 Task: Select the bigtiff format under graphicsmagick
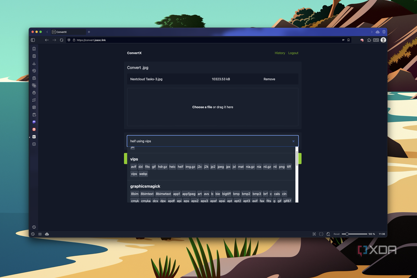pyautogui.click(x=227, y=194)
